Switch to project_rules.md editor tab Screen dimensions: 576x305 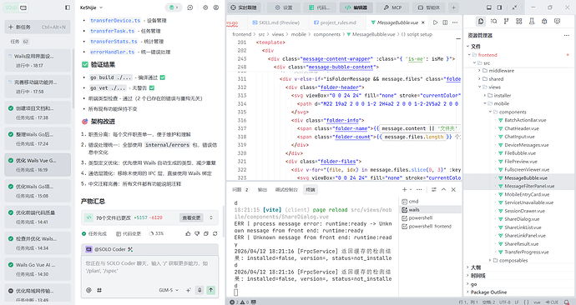(x=335, y=22)
